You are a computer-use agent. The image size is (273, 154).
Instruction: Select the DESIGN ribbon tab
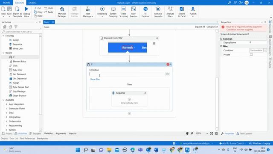click(20, 3)
